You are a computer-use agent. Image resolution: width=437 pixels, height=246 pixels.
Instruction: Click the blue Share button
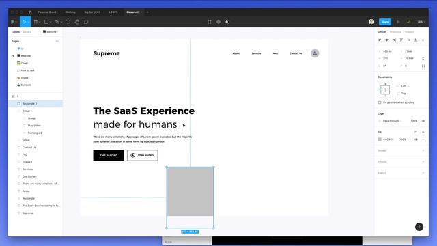pos(385,22)
